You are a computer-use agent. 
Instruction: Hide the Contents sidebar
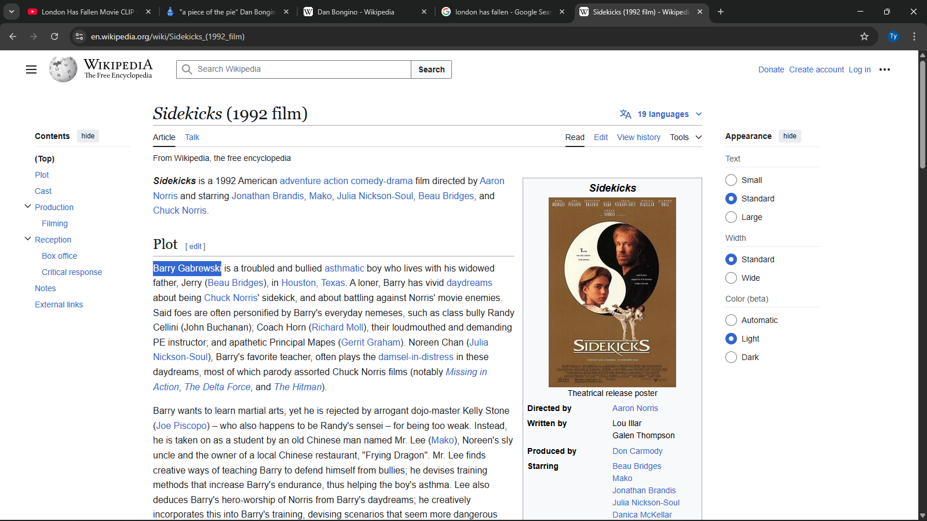pos(88,136)
